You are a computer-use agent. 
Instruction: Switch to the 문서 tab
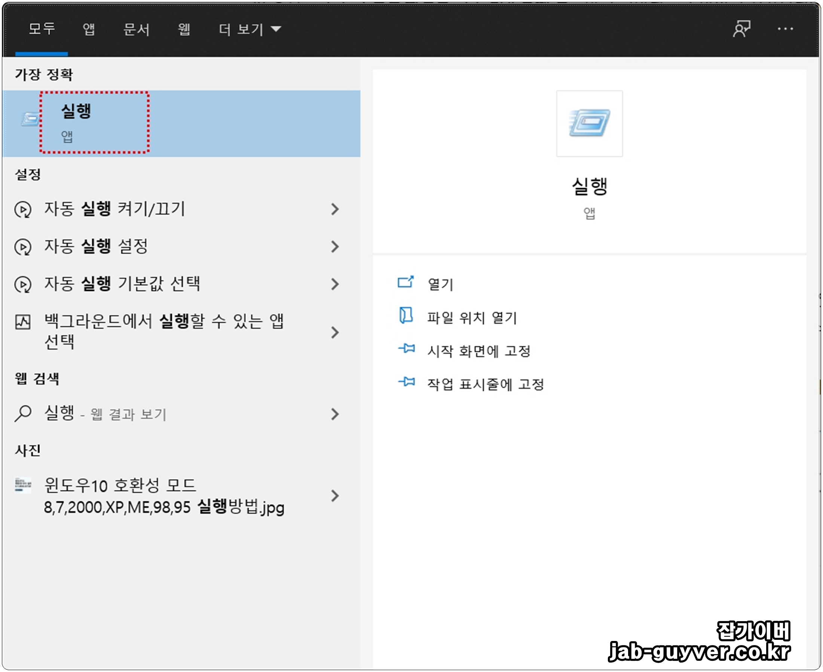[136, 30]
